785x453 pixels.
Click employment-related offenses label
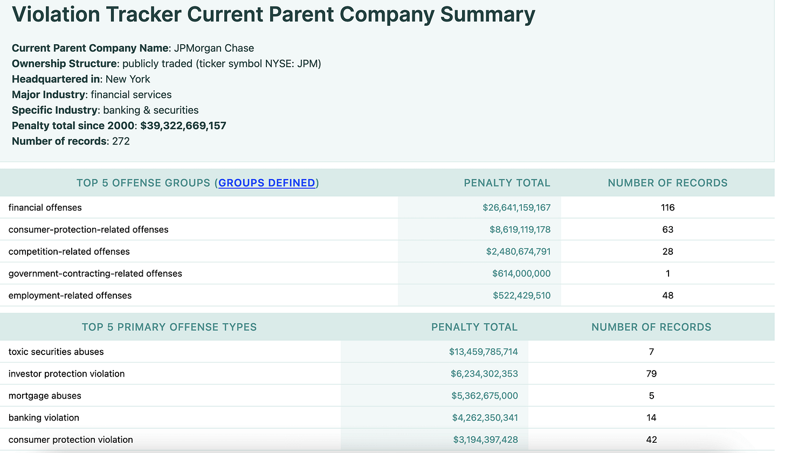click(70, 295)
